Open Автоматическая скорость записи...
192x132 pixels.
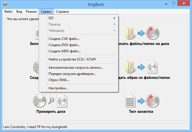click(78, 68)
